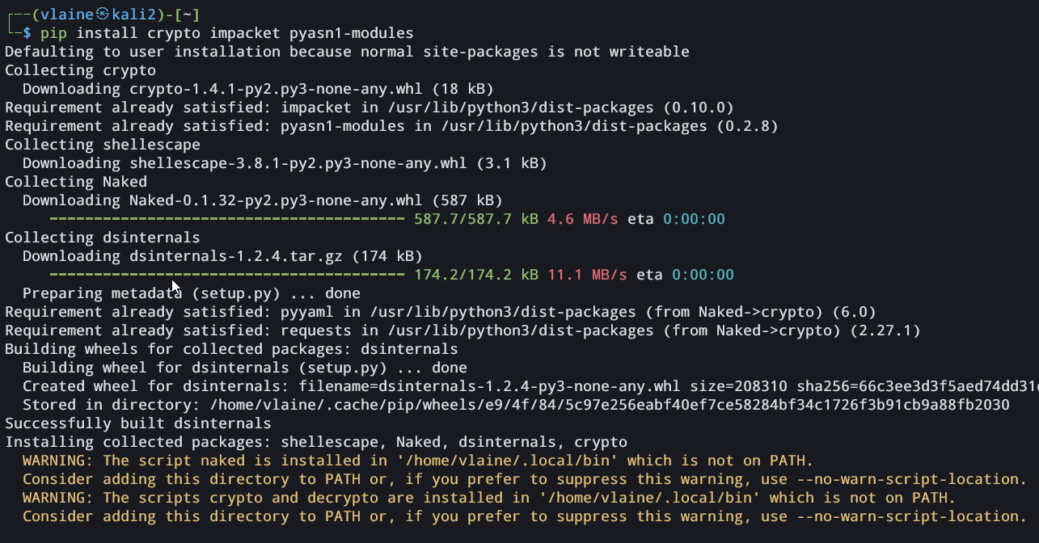1039x543 pixels.
Task: Click the Naked download progress bar
Action: click(227, 219)
